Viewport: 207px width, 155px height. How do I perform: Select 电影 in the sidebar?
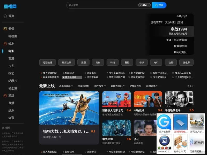pos(11,51)
